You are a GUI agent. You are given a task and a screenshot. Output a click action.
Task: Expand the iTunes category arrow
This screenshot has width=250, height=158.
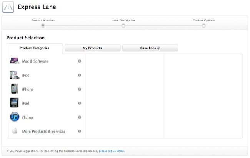(80, 117)
